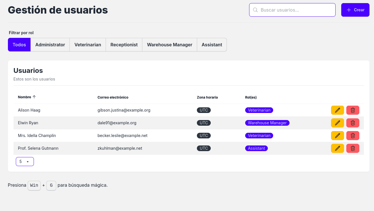Click the UTC badge in Alison Haag's row

coord(204,110)
